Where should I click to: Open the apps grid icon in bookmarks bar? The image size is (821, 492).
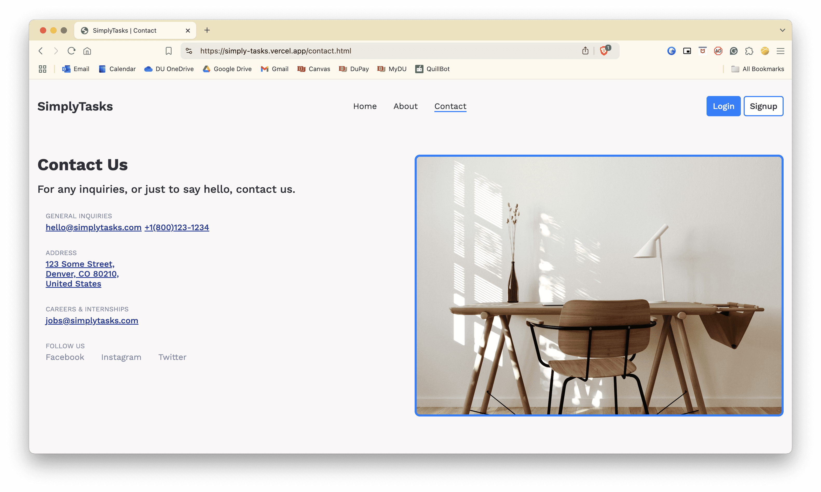(43, 69)
